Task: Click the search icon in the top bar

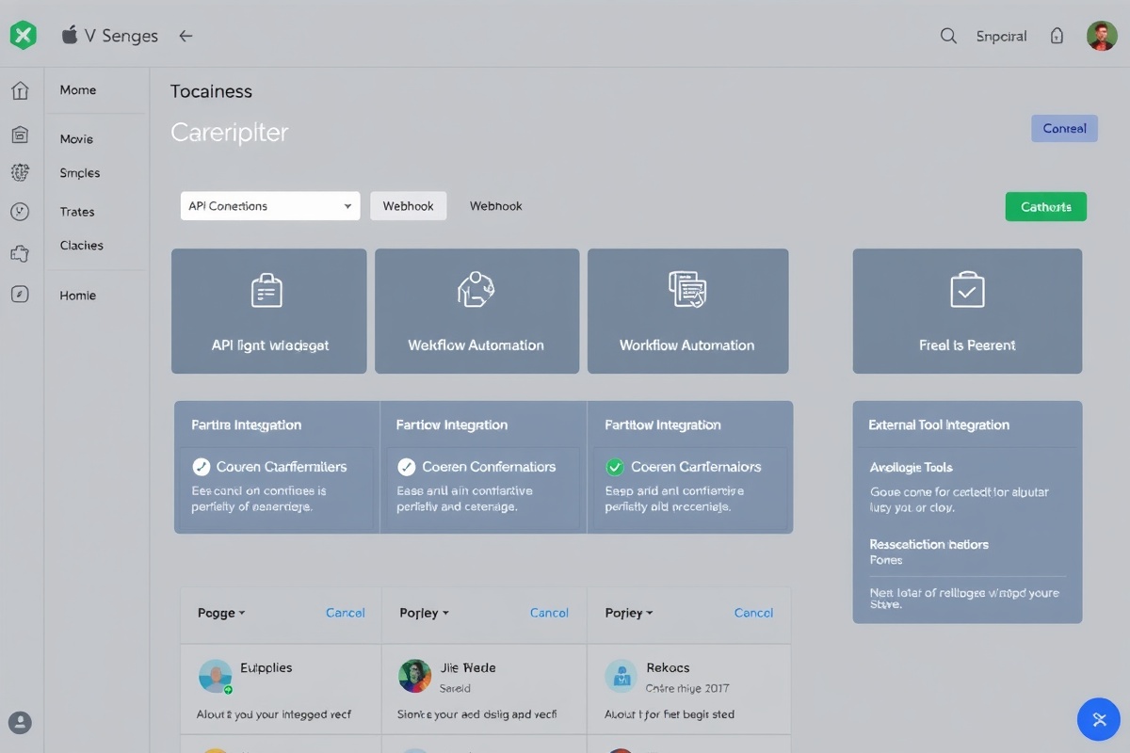Action: click(x=948, y=35)
